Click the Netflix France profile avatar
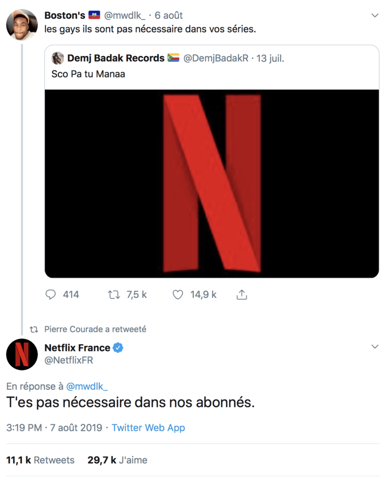385x478 pixels. coord(22,354)
